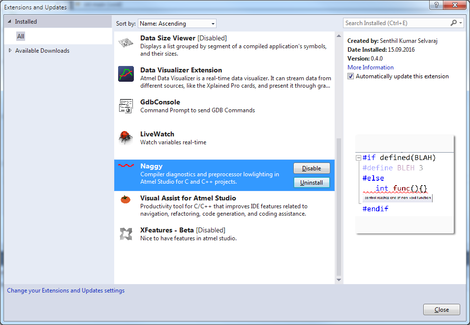Image resolution: width=470 pixels, height=325 pixels.
Task: Disable the Naggy extension
Action: [312, 168]
